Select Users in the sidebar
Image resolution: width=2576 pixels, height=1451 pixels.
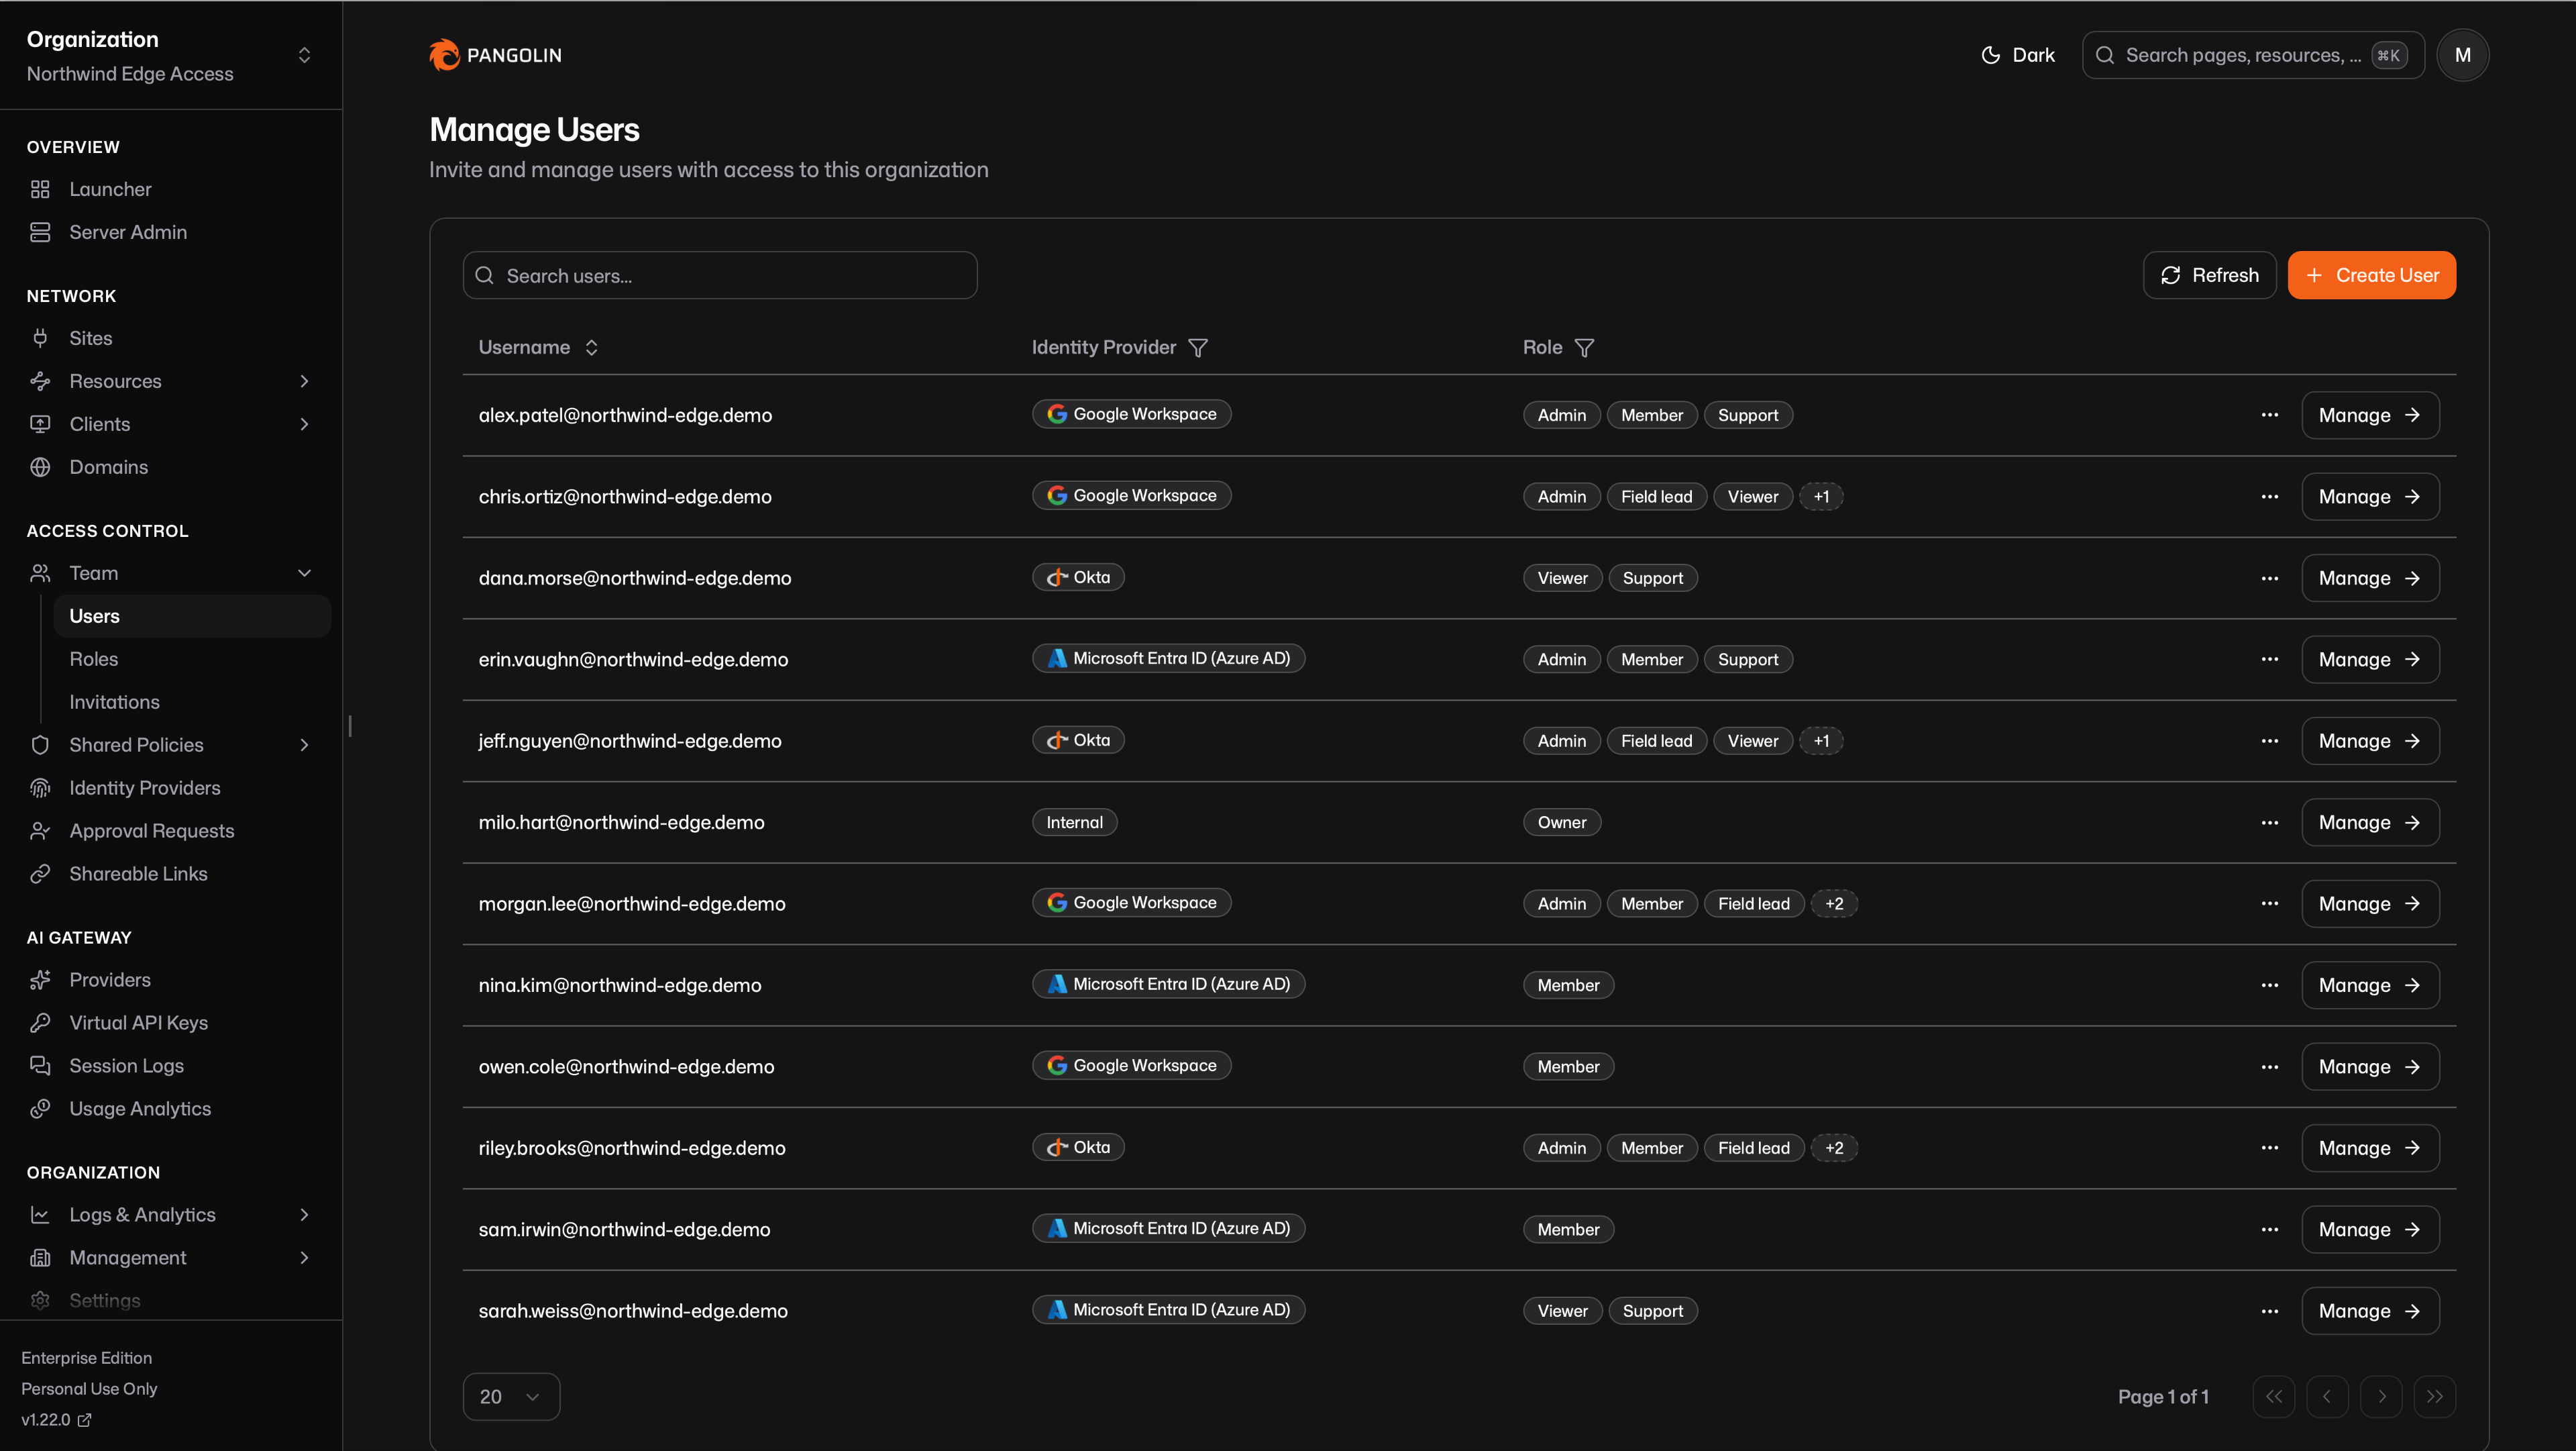tap(191, 616)
